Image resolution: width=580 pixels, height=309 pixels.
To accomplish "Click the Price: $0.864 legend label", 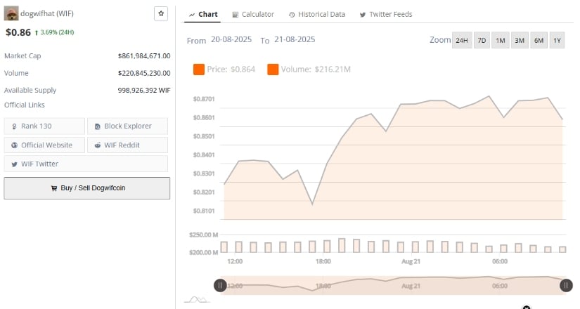I will tap(231, 70).
